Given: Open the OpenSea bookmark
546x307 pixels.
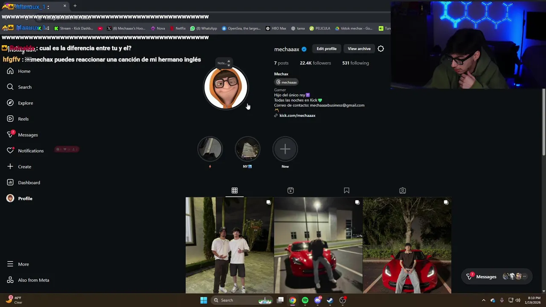Looking at the screenshot, I should click(x=241, y=29).
